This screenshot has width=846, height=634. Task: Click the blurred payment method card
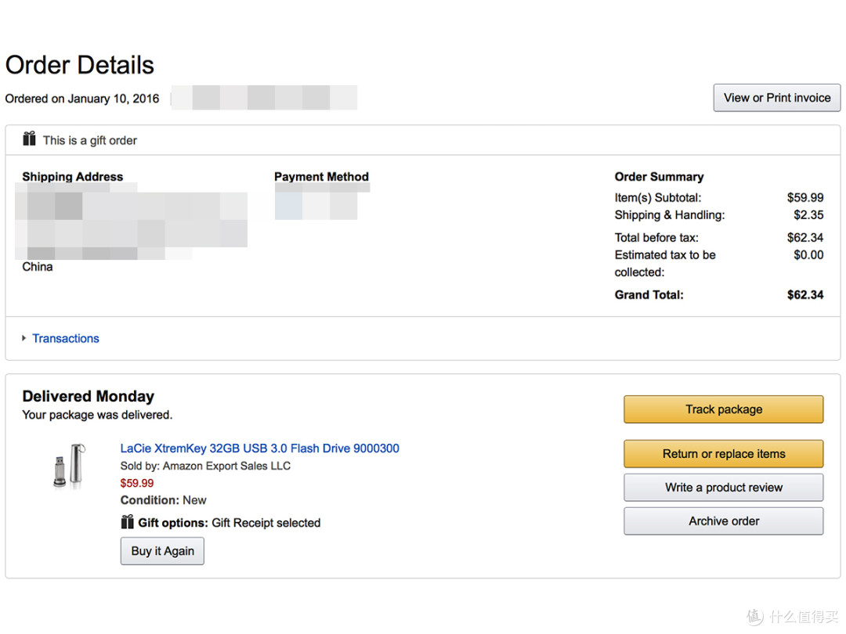click(322, 201)
